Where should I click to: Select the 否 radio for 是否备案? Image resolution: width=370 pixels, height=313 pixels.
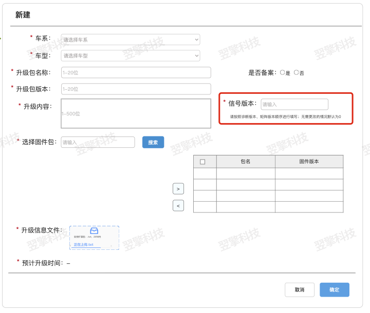coord(297,73)
